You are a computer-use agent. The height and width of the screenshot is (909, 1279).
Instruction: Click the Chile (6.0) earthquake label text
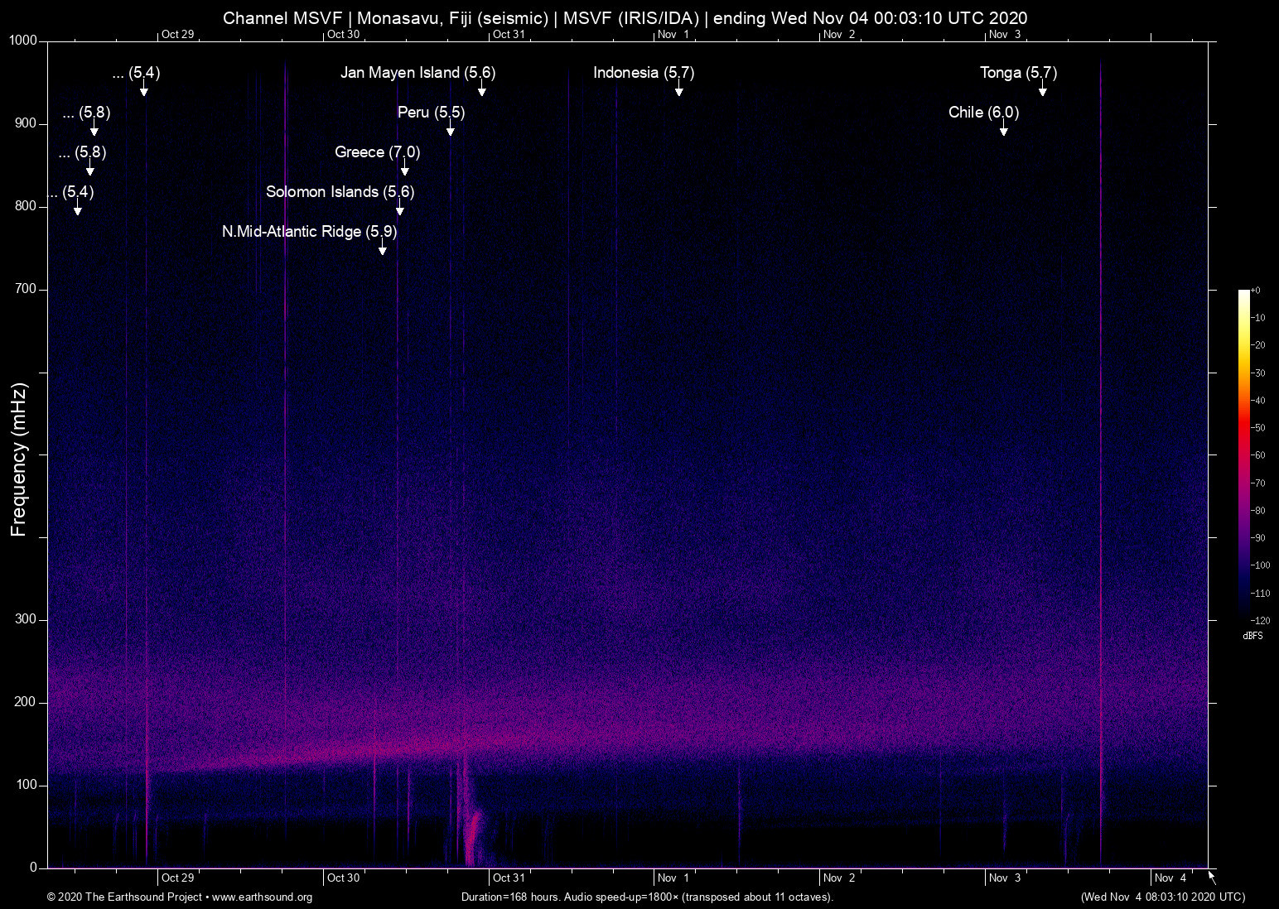click(983, 113)
